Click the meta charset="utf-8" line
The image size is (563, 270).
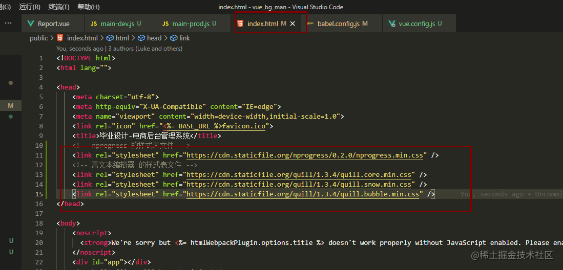pyautogui.click(x=115, y=97)
